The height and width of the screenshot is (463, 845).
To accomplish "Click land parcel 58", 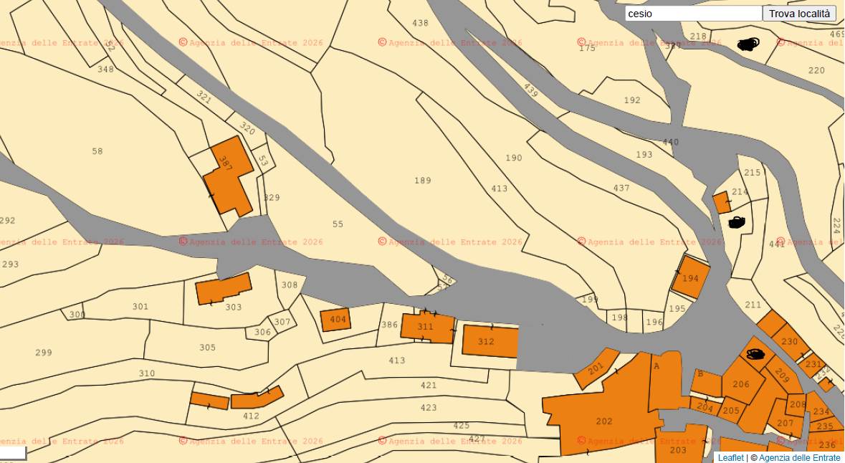I will point(97,151).
